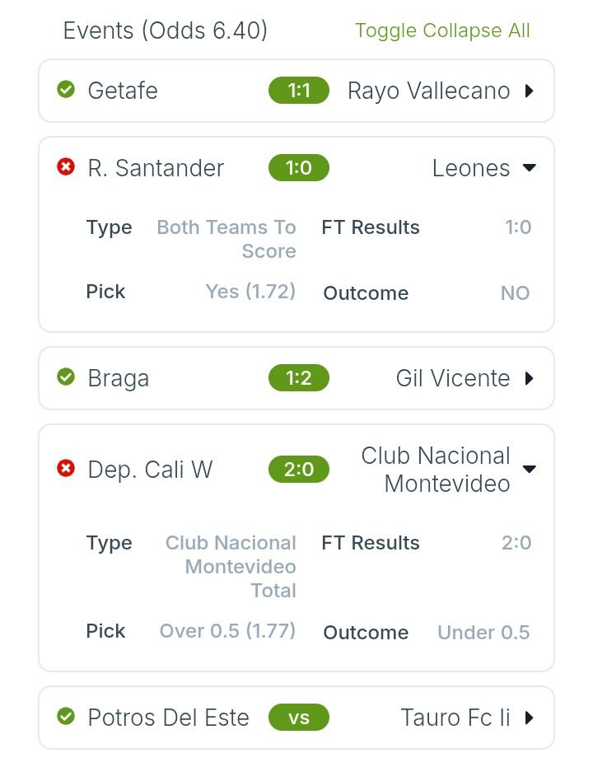Click the green check icon beside Potros Del Este

(66, 717)
